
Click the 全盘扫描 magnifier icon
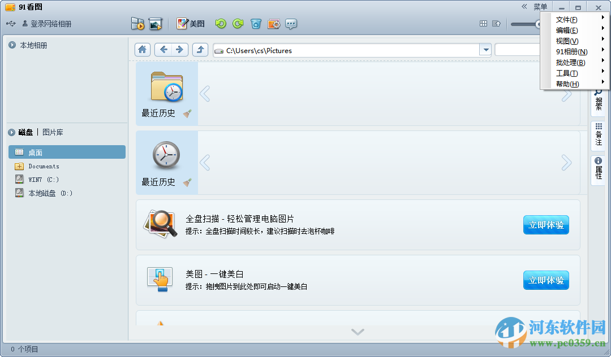pos(161,224)
